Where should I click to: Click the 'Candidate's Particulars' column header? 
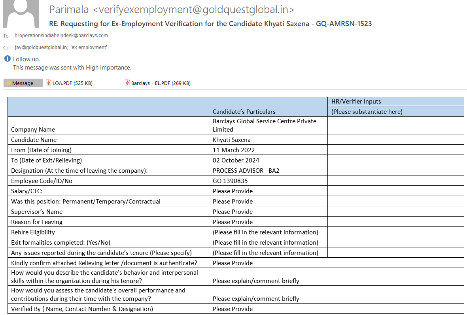click(244, 111)
